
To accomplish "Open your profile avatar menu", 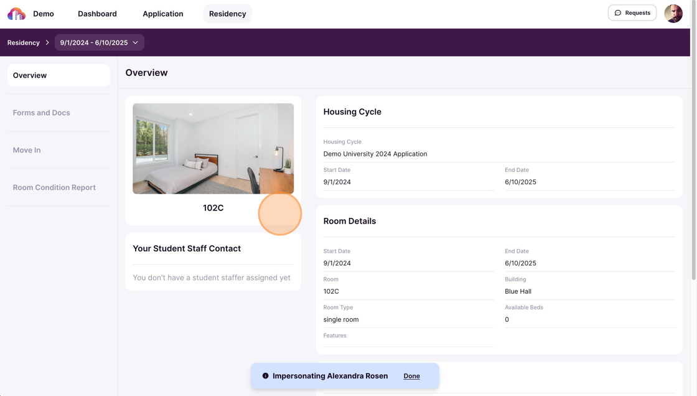I will 673,12.
